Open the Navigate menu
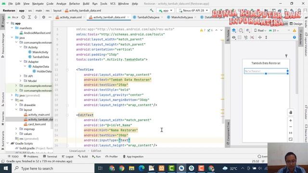Image resolution: width=308 pixels, height=173 pixels. [x=38, y=4]
